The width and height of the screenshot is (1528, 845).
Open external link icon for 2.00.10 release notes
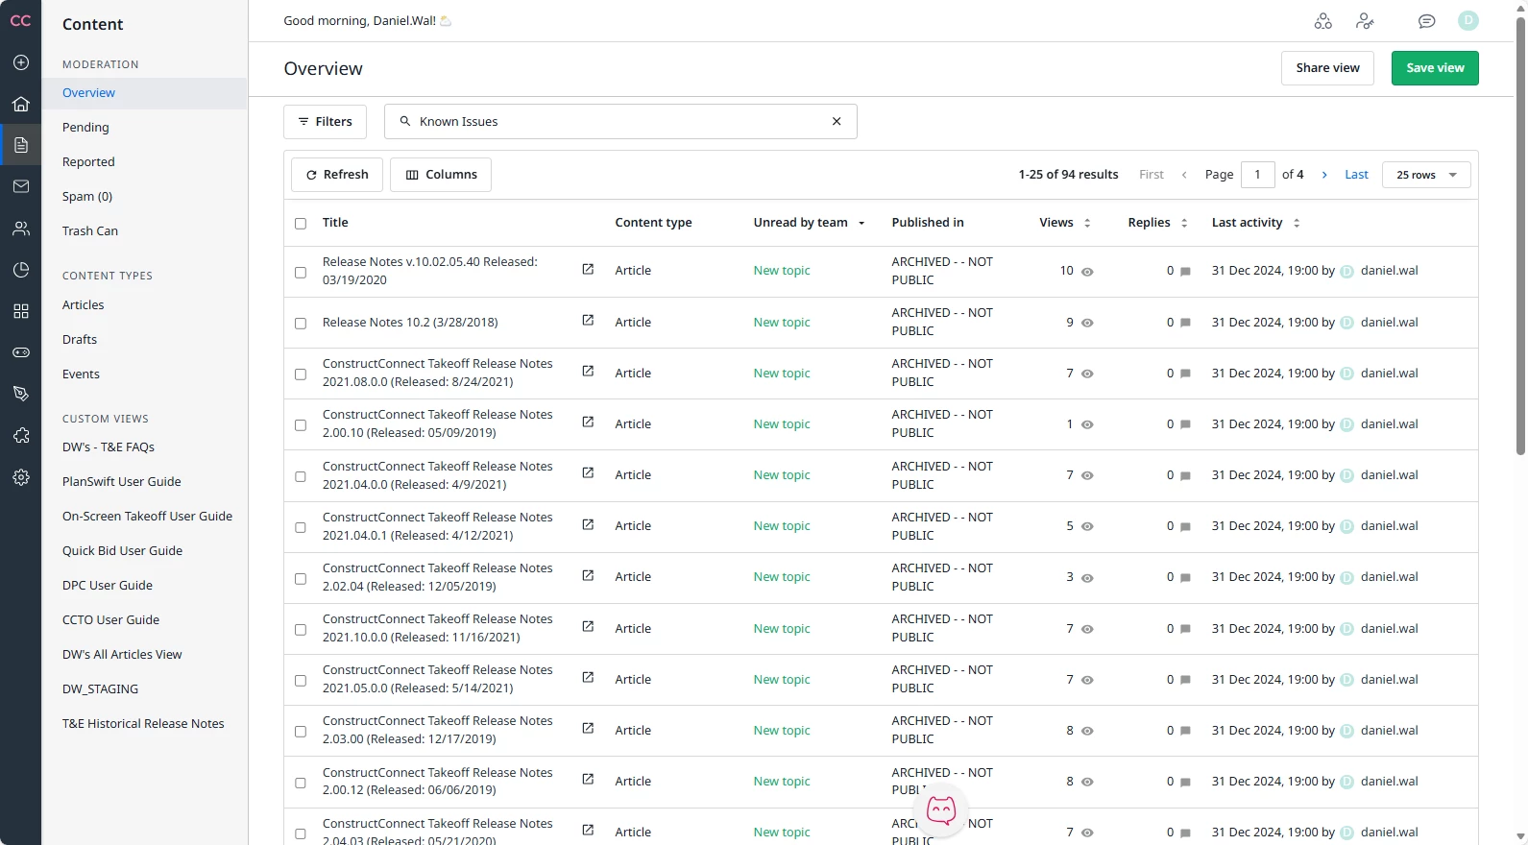pyautogui.click(x=588, y=422)
